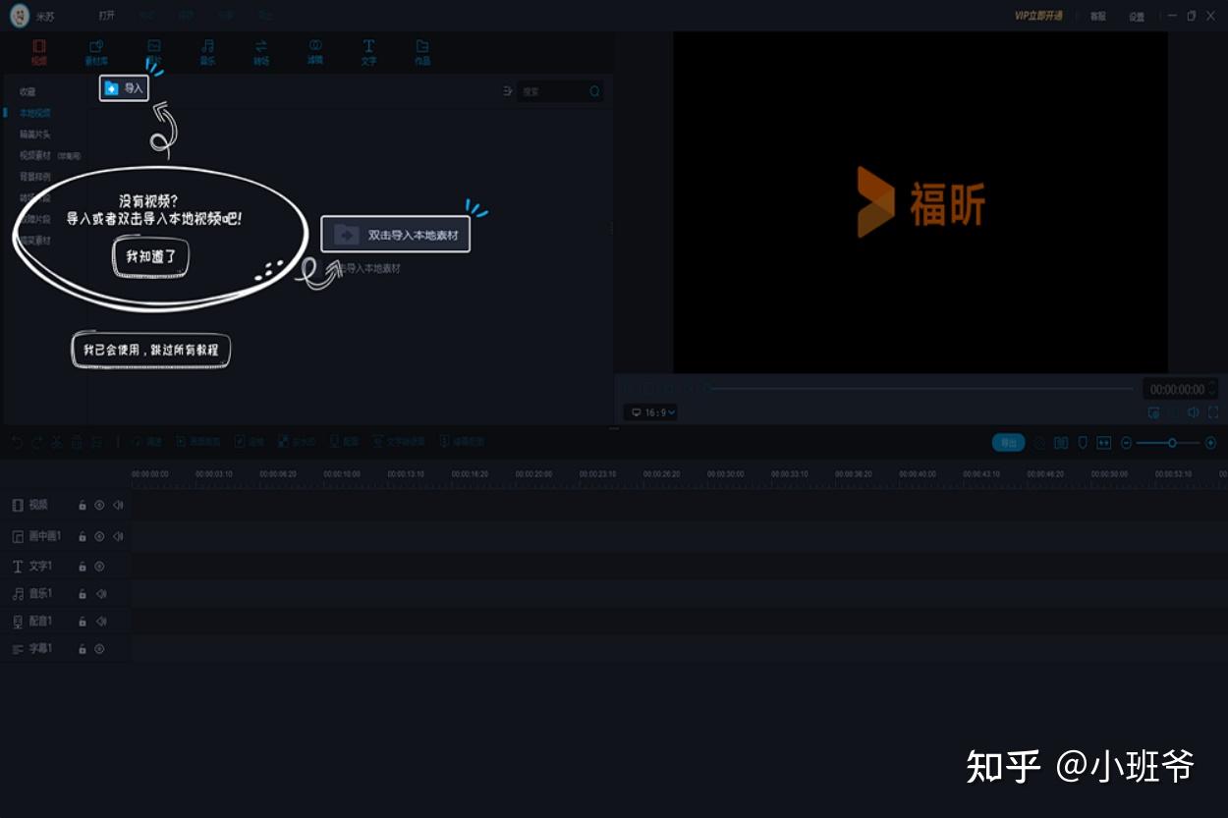1228x818 pixels.
Task: Click the marker shield icon
Action: [1083, 443]
